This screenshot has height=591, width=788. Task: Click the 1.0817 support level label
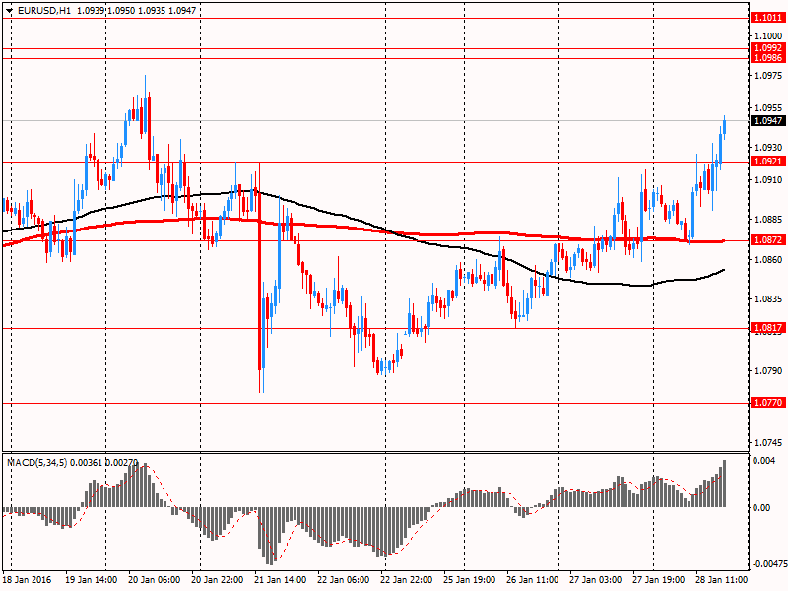coord(767,328)
